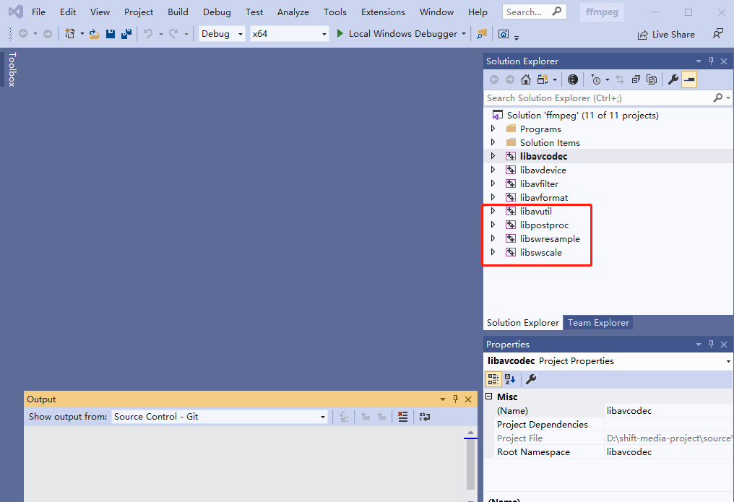Click the Home icon in Solution Explorer
734x502 pixels.
coord(526,79)
